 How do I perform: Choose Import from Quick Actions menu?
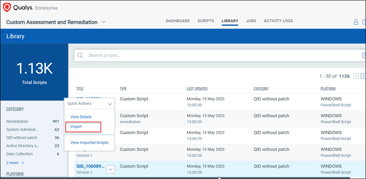[76, 127]
